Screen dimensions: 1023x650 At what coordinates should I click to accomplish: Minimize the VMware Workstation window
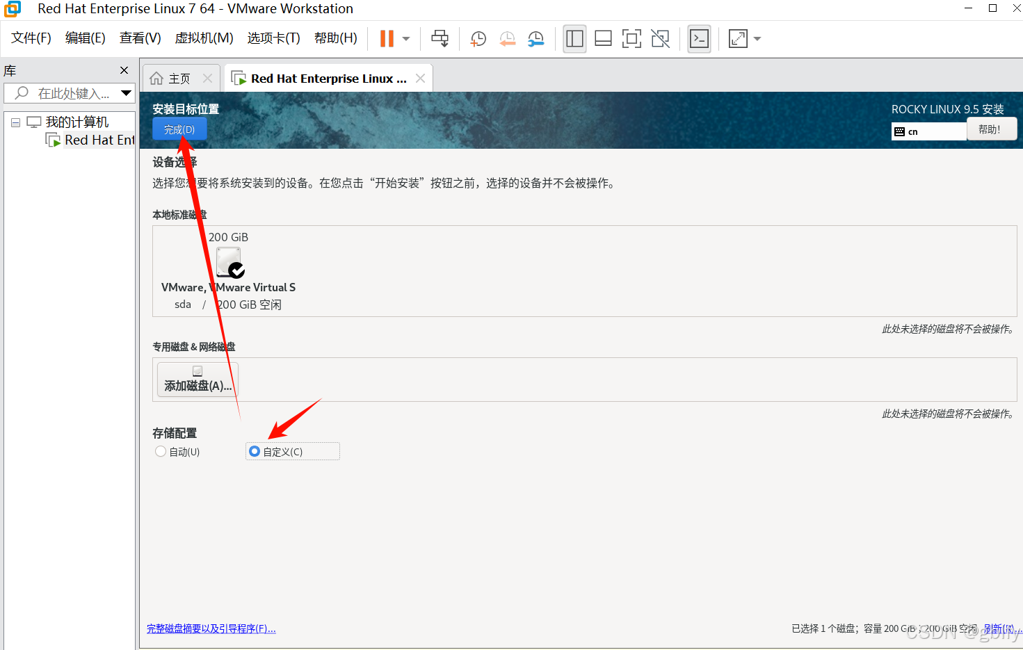point(969,8)
